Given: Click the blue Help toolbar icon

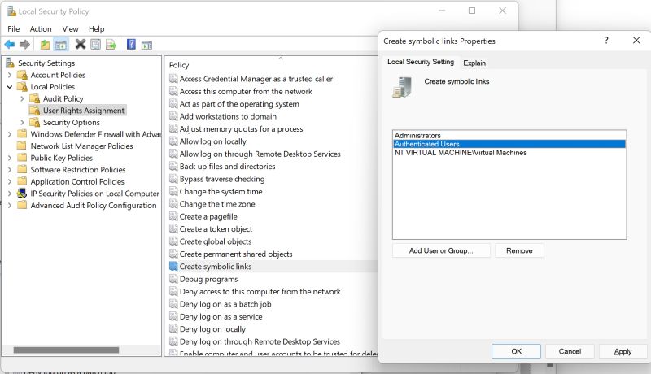Looking at the screenshot, I should pyautogui.click(x=131, y=44).
